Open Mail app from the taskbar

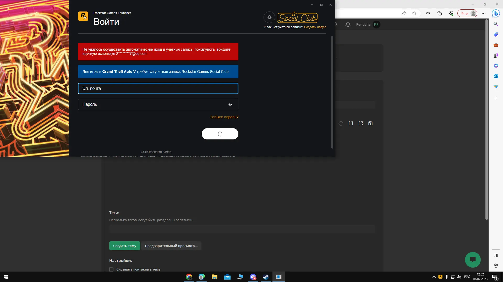tap(227, 277)
